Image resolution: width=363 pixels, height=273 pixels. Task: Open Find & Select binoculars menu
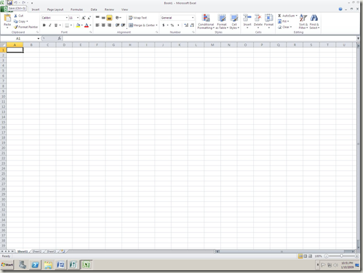(314, 21)
